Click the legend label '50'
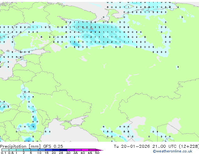The height and width of the screenshot is (154, 199). (97, 153)
